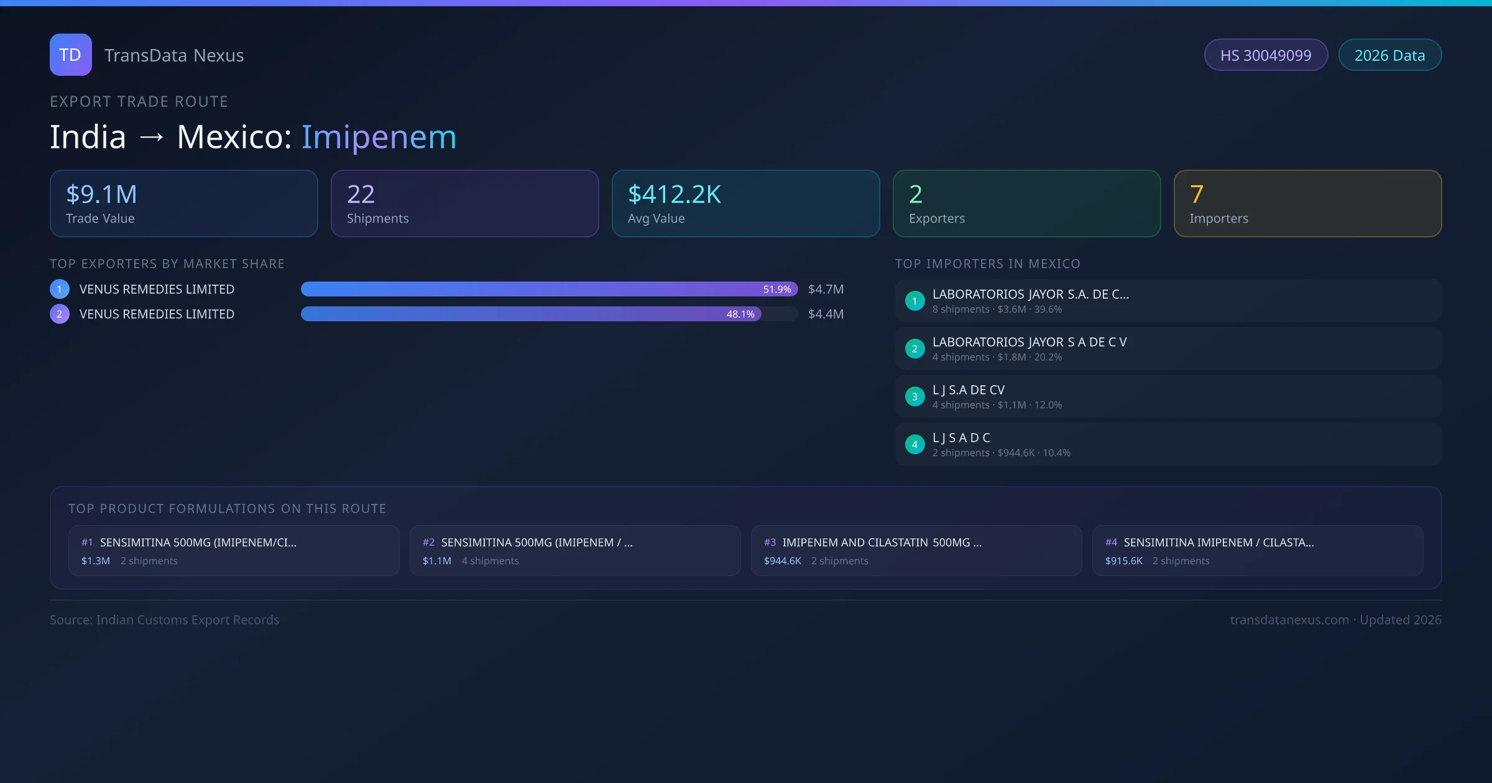Viewport: 1492px width, 783px height.
Task: Select the 2 Exporters stat card
Action: coord(1027,204)
